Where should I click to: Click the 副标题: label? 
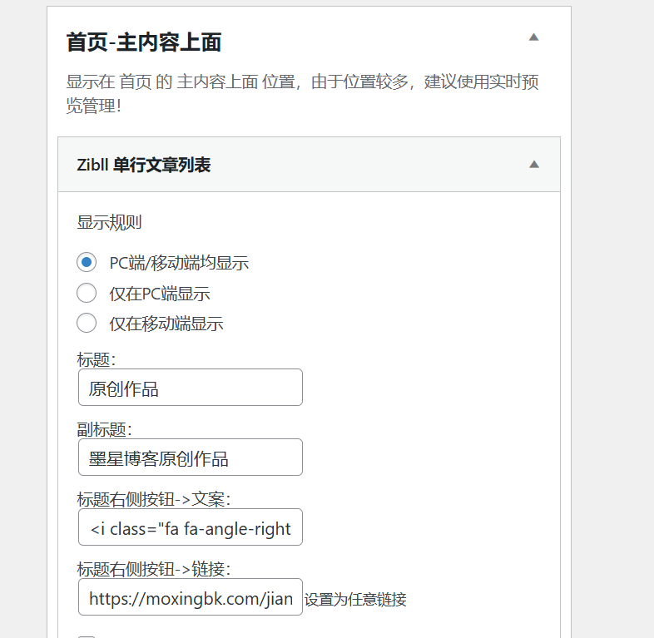click(x=104, y=429)
